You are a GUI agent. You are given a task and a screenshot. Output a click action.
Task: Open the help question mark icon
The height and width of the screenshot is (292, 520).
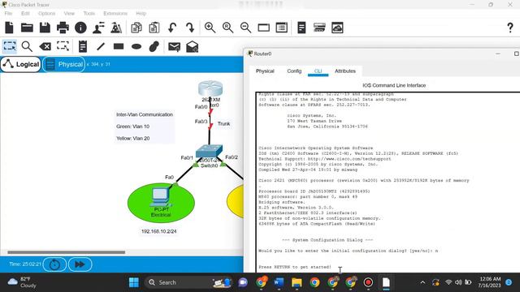pyautogui.click(x=510, y=28)
